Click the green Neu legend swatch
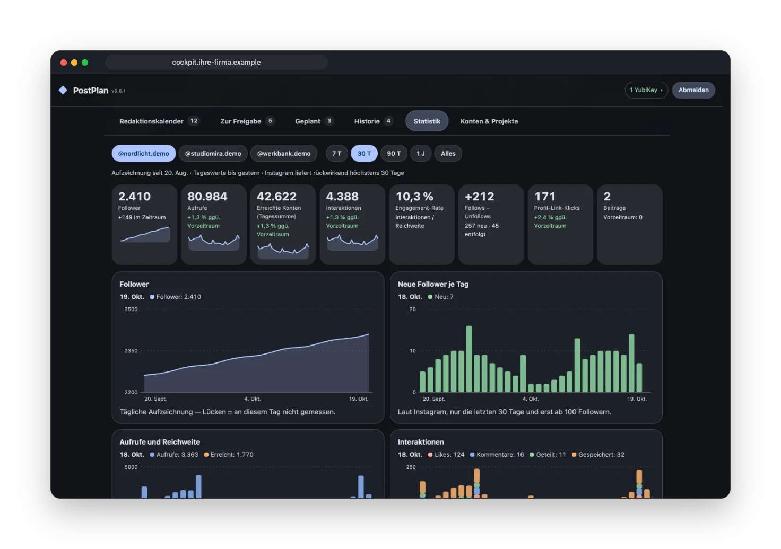 point(430,297)
